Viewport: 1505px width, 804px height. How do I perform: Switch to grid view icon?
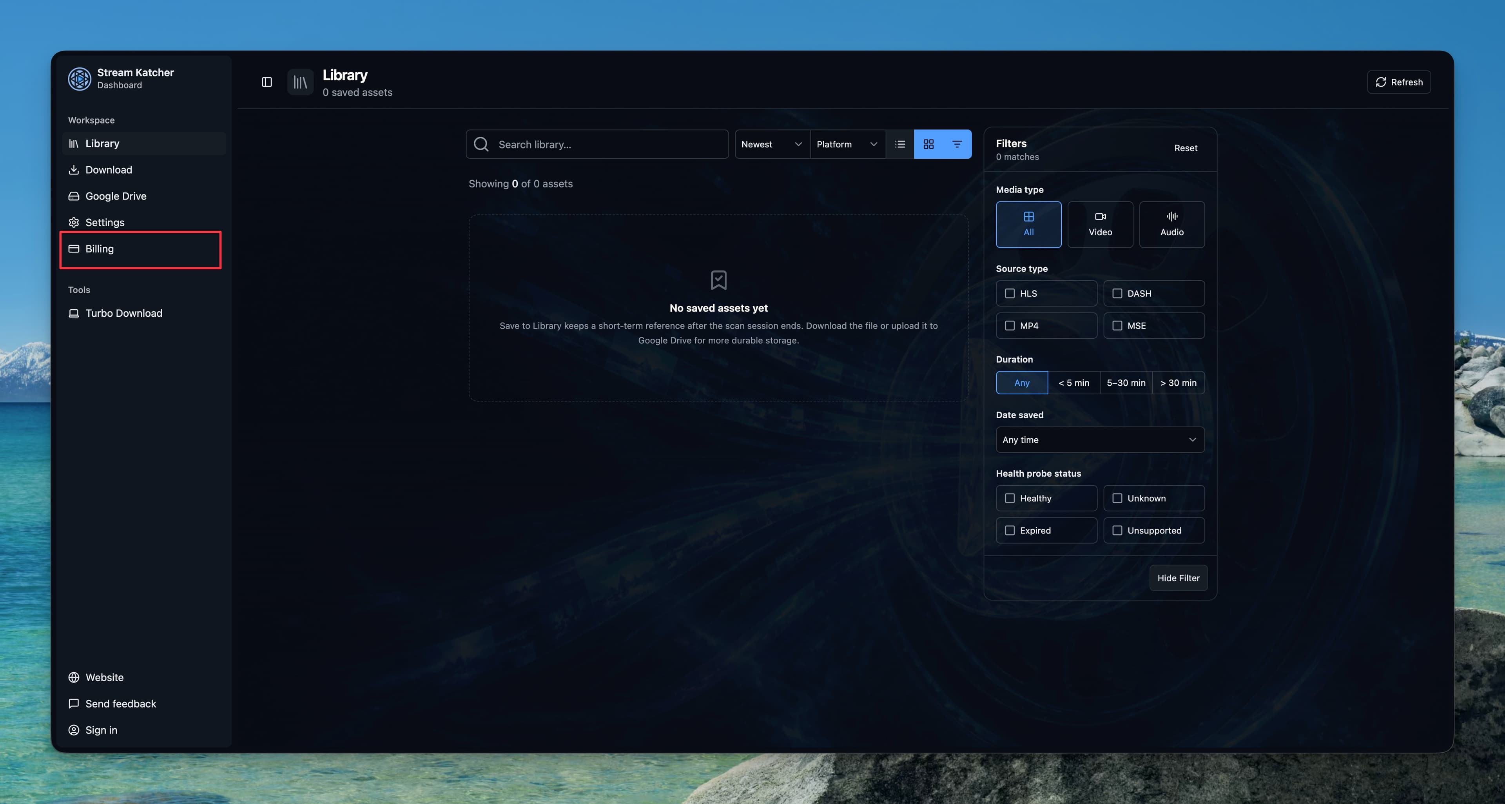[928, 144]
